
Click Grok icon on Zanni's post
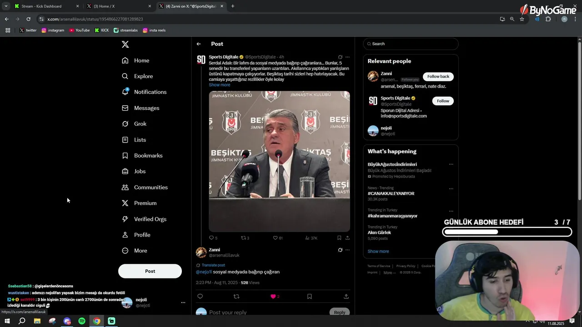[340, 250]
